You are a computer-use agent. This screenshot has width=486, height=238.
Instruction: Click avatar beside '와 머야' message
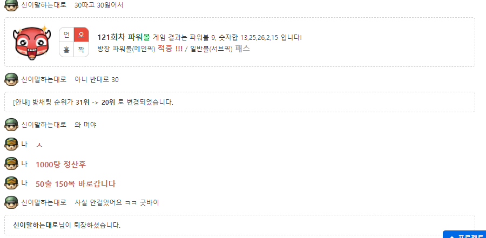(11, 125)
